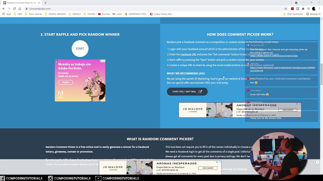This screenshot has height=181, width=323.
Task: Open the Reading list panel
Action: (x=313, y=14)
